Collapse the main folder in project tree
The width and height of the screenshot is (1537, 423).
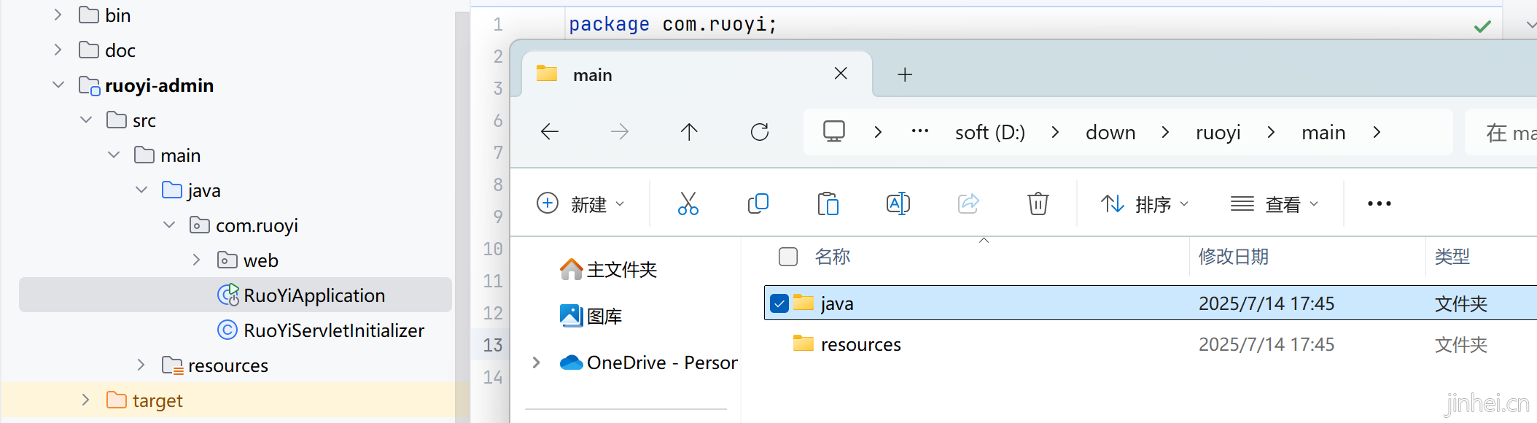tap(114, 155)
